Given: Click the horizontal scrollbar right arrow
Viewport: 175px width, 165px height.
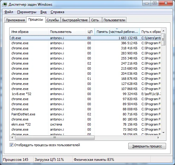Looking at the screenshot, I should point(158,137).
